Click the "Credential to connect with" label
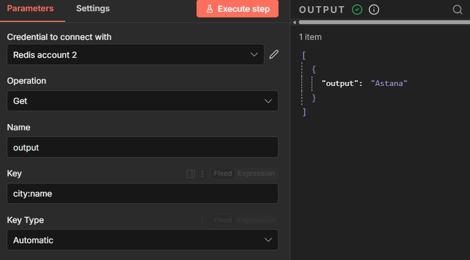 (x=59, y=37)
